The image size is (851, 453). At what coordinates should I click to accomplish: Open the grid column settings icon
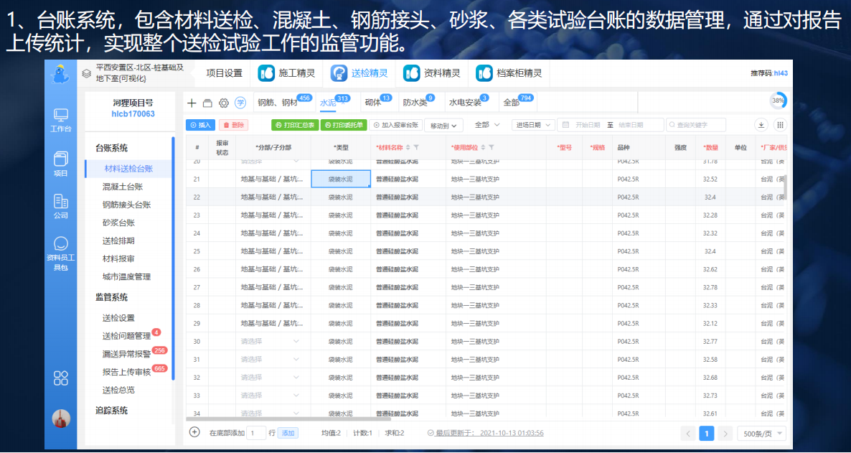[780, 125]
